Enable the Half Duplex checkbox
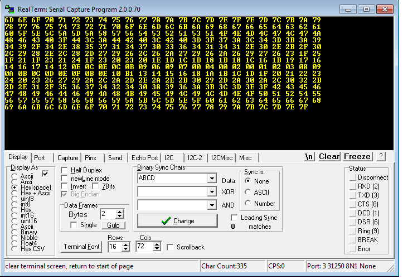 (x=65, y=170)
